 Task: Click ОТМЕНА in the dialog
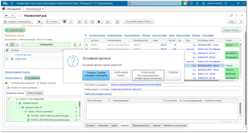(173, 75)
